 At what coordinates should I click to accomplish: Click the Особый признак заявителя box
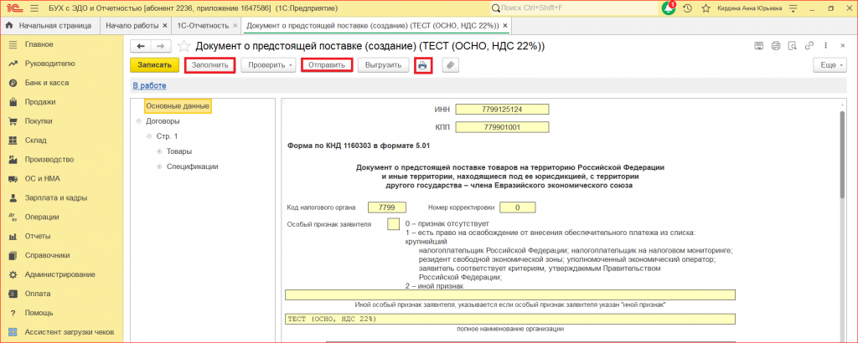pos(393,224)
